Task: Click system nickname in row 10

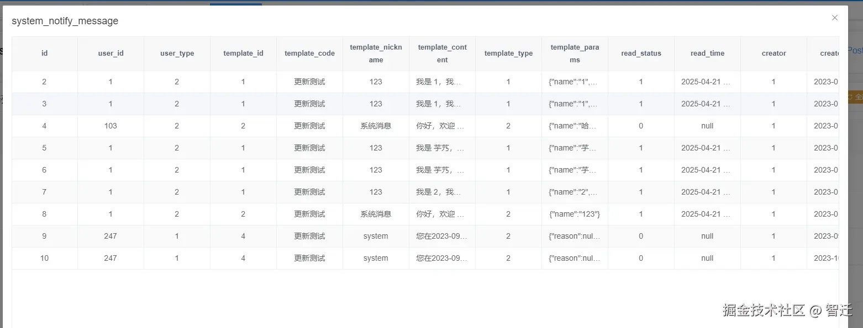Action: pyautogui.click(x=376, y=258)
